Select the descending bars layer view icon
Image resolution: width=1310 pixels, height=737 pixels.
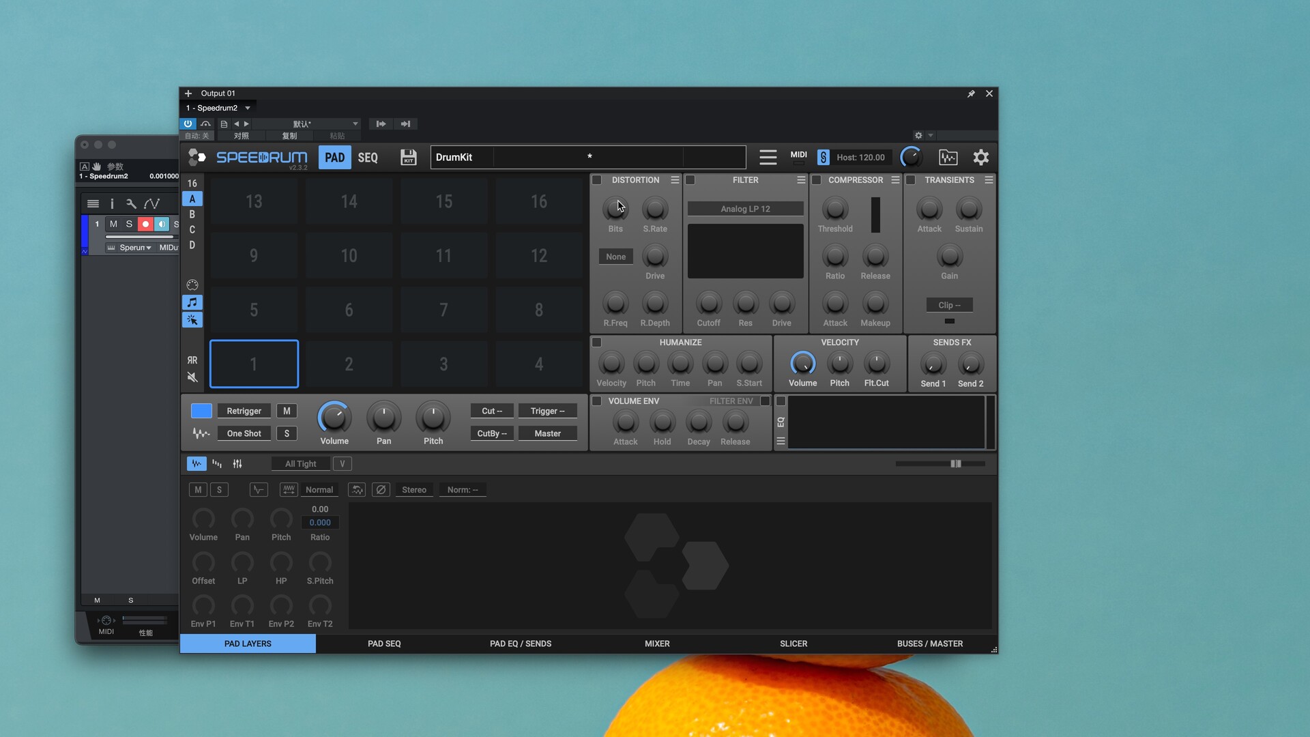[x=217, y=464]
